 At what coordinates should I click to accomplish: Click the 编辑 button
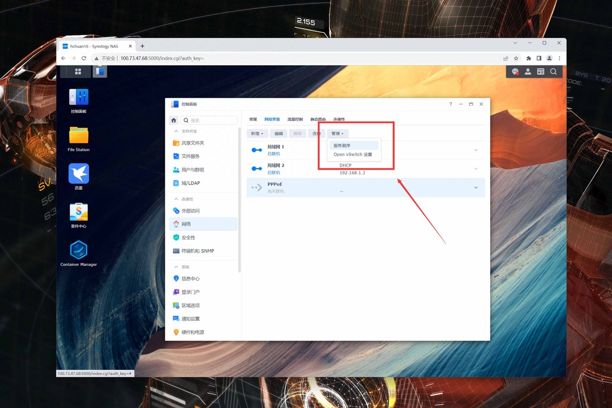pyautogui.click(x=279, y=133)
